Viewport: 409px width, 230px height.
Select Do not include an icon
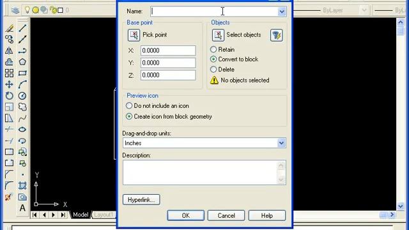[x=129, y=105]
